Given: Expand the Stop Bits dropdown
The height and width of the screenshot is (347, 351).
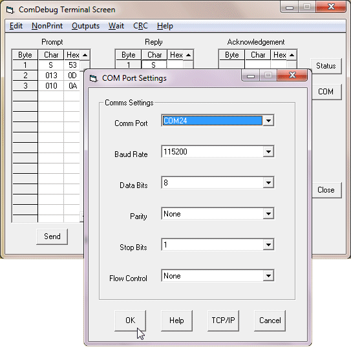Looking at the screenshot, I should pyautogui.click(x=268, y=245).
